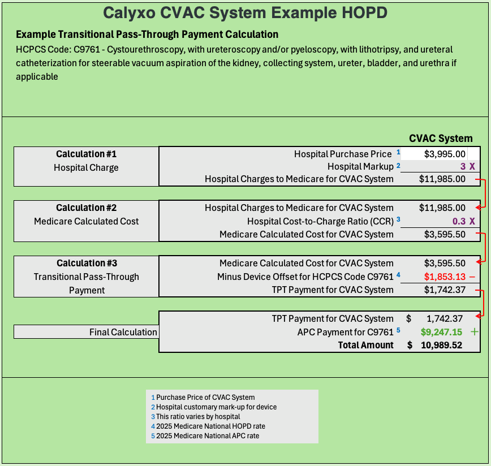Click 'Medicare Calculated Cost for CVAC System' in Calculation #2
The width and height of the screenshot is (491, 466).
(306, 234)
